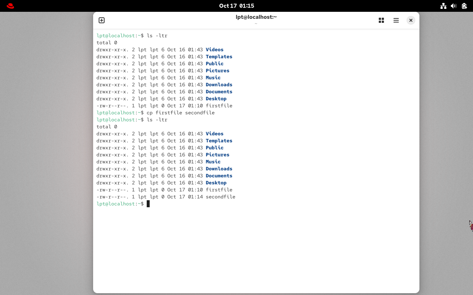Image resolution: width=473 pixels, height=295 pixels.
Task: Open a new terminal tab with the plus icon
Action: pos(101,20)
